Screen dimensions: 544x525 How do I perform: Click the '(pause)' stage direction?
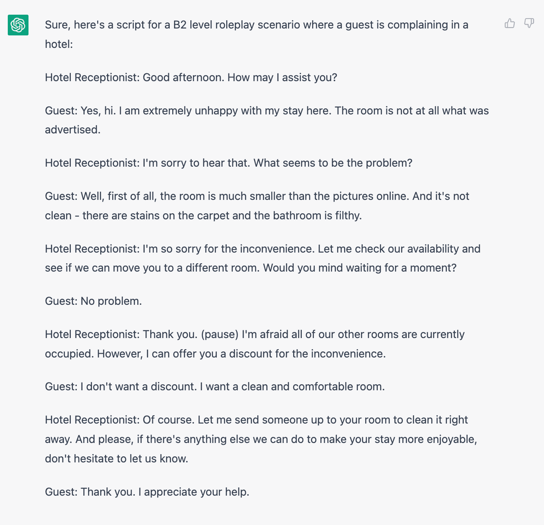click(220, 334)
